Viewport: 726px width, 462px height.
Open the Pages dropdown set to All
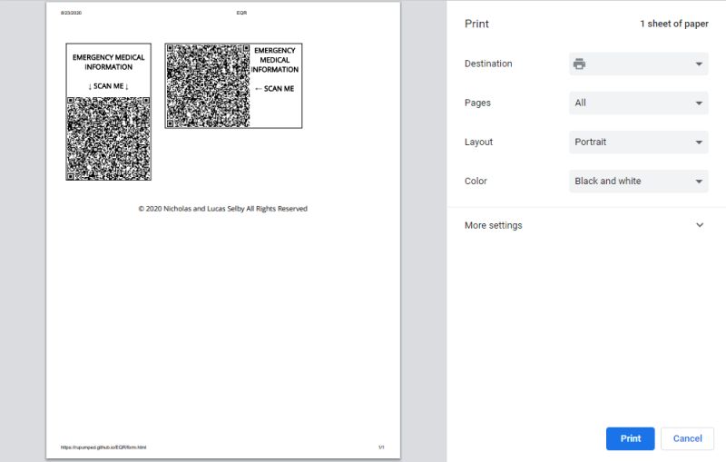tap(639, 103)
